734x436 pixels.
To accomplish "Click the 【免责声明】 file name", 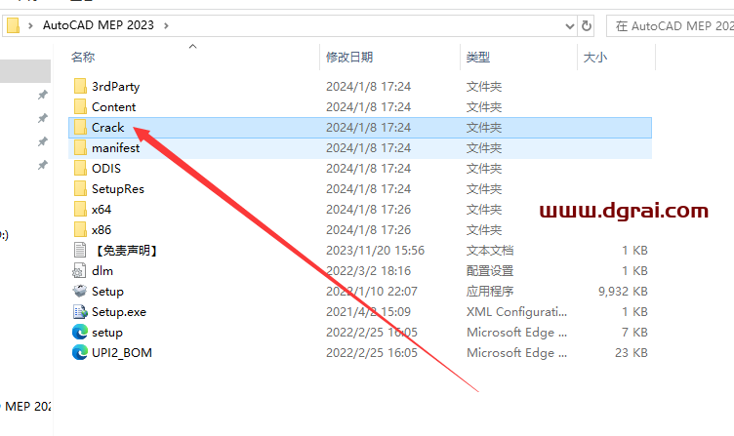I will (126, 251).
